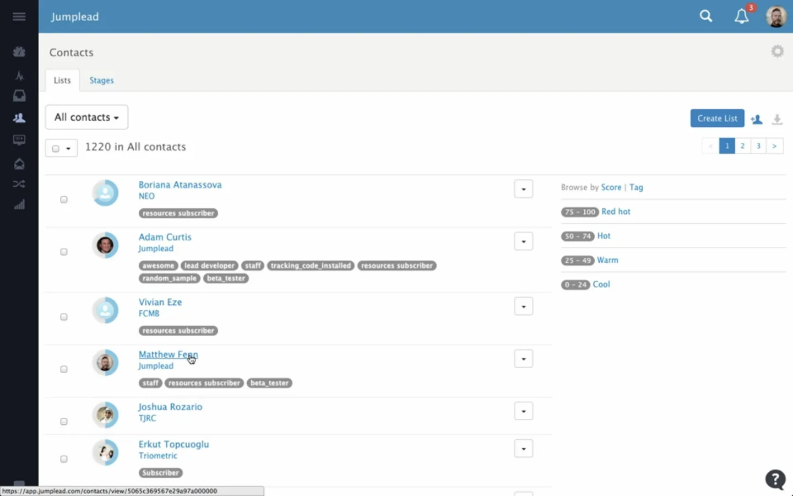Open the hamburger menu icon

[19, 17]
